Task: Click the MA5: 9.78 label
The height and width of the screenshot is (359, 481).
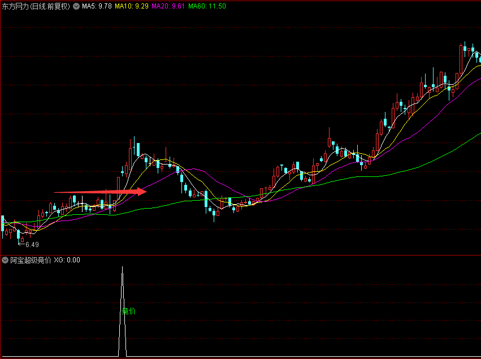Action: coord(97,6)
